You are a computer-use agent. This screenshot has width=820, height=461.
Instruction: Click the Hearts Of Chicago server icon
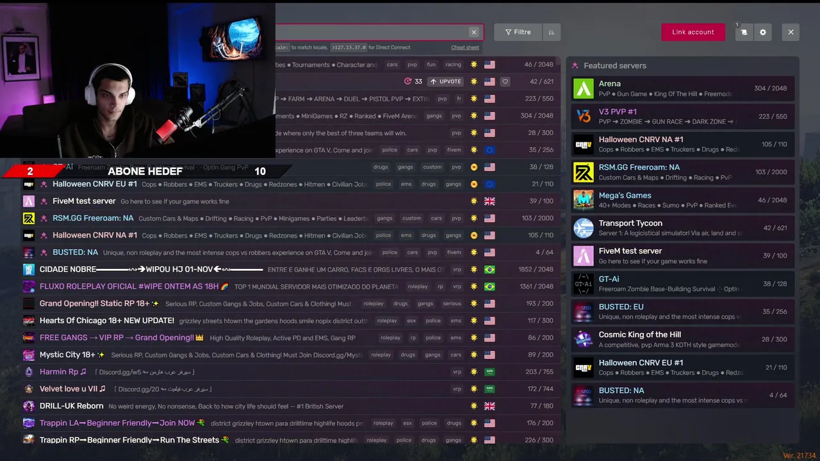click(x=29, y=321)
